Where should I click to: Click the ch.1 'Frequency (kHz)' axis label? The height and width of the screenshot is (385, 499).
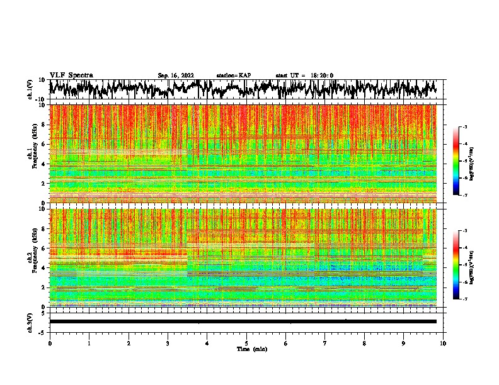coord(35,147)
